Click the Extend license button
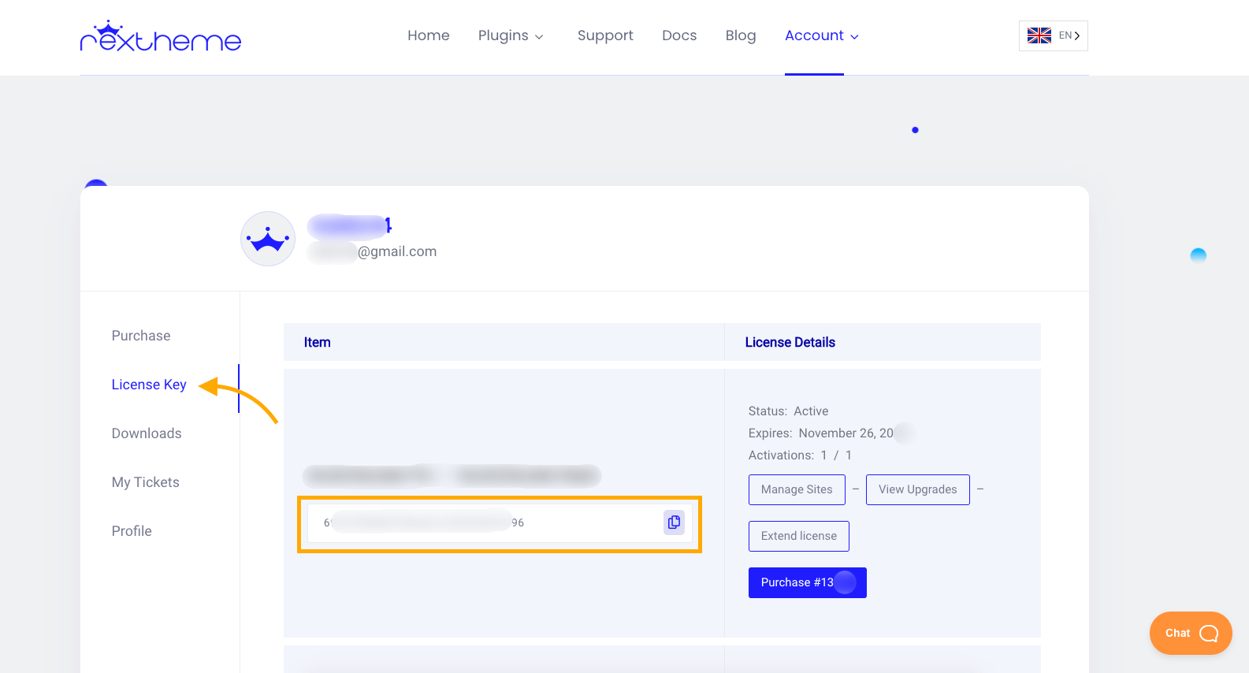 pos(799,536)
